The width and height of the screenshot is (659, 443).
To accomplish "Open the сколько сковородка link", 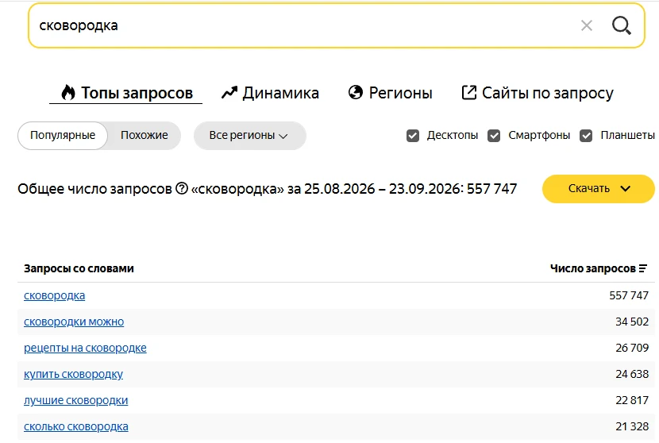I will pos(76,426).
